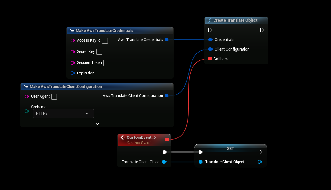331x190 pixels.
Task: Click the Aws Translate Credentials output pin
Action: [x=167, y=40]
